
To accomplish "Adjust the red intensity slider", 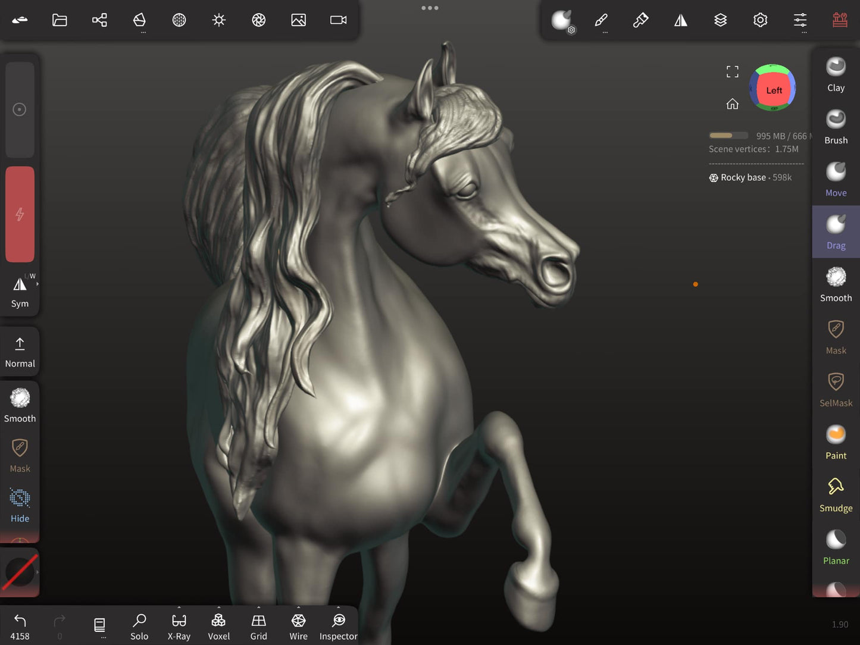I will [20, 214].
